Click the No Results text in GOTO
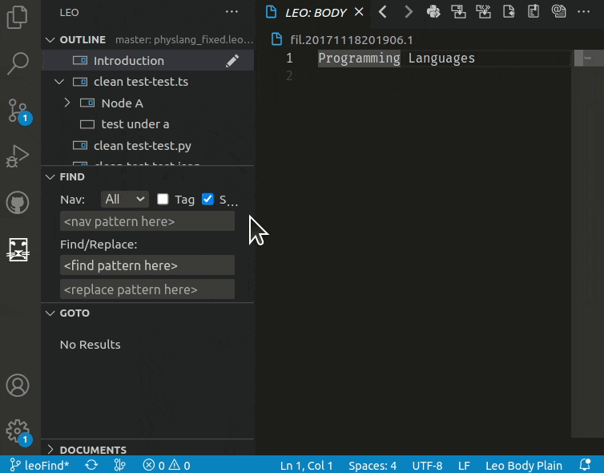The image size is (604, 473). pyautogui.click(x=91, y=344)
